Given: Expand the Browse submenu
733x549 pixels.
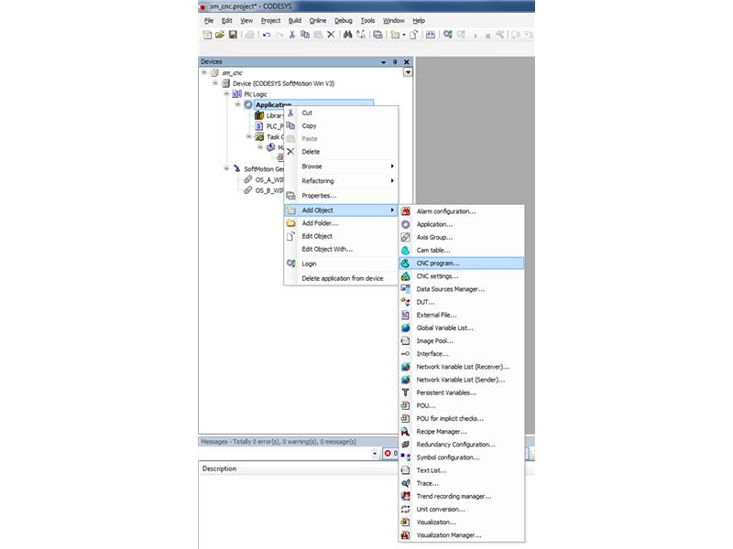Looking at the screenshot, I should pyautogui.click(x=341, y=167).
